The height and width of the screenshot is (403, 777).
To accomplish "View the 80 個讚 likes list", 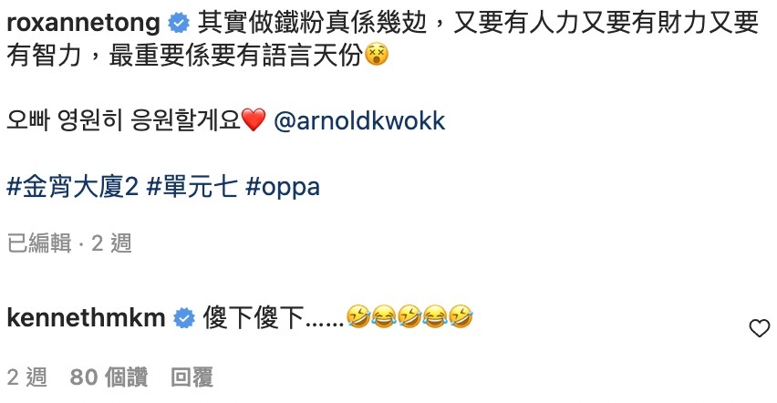I will click(109, 377).
